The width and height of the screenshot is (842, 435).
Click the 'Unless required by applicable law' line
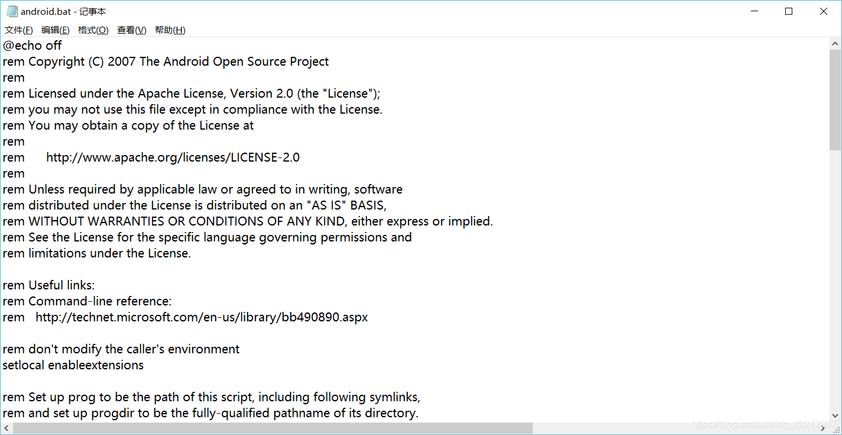(x=202, y=189)
